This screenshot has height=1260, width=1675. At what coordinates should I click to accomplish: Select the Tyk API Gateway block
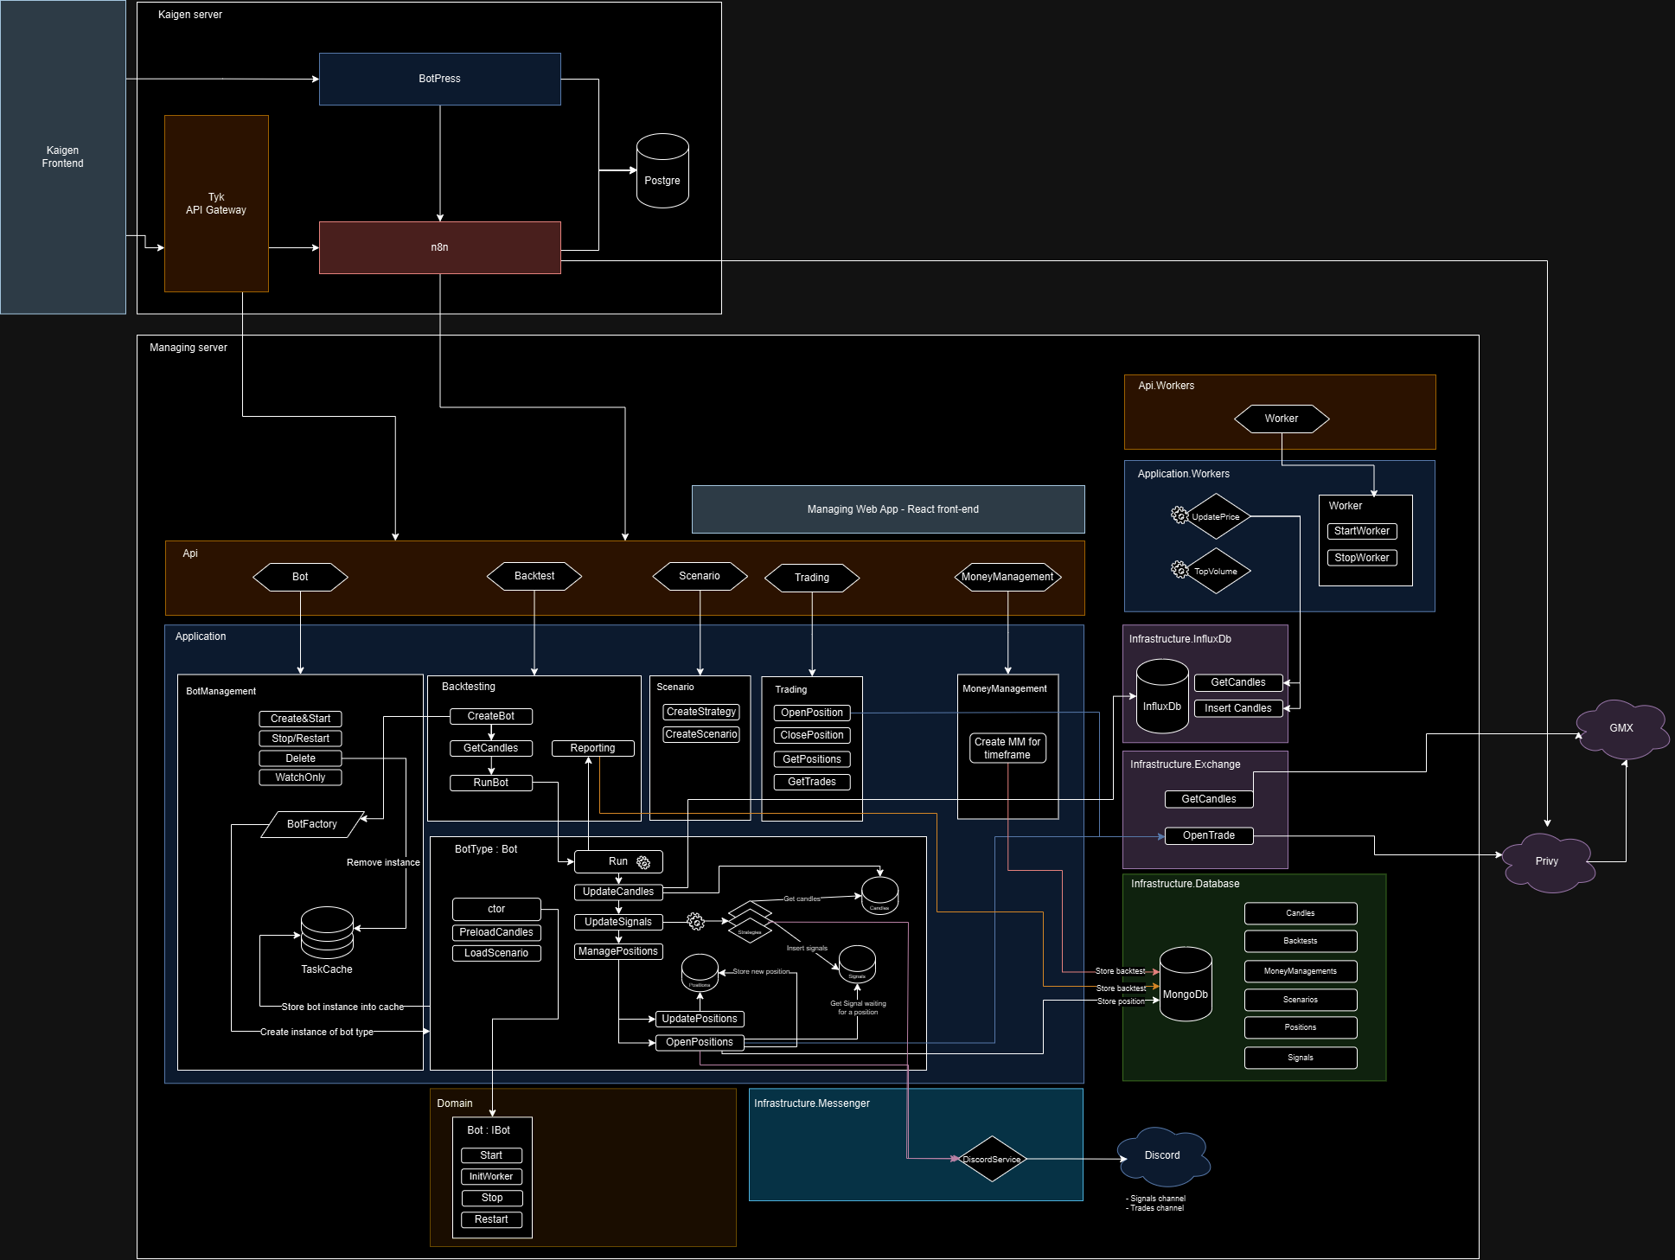coord(216,203)
